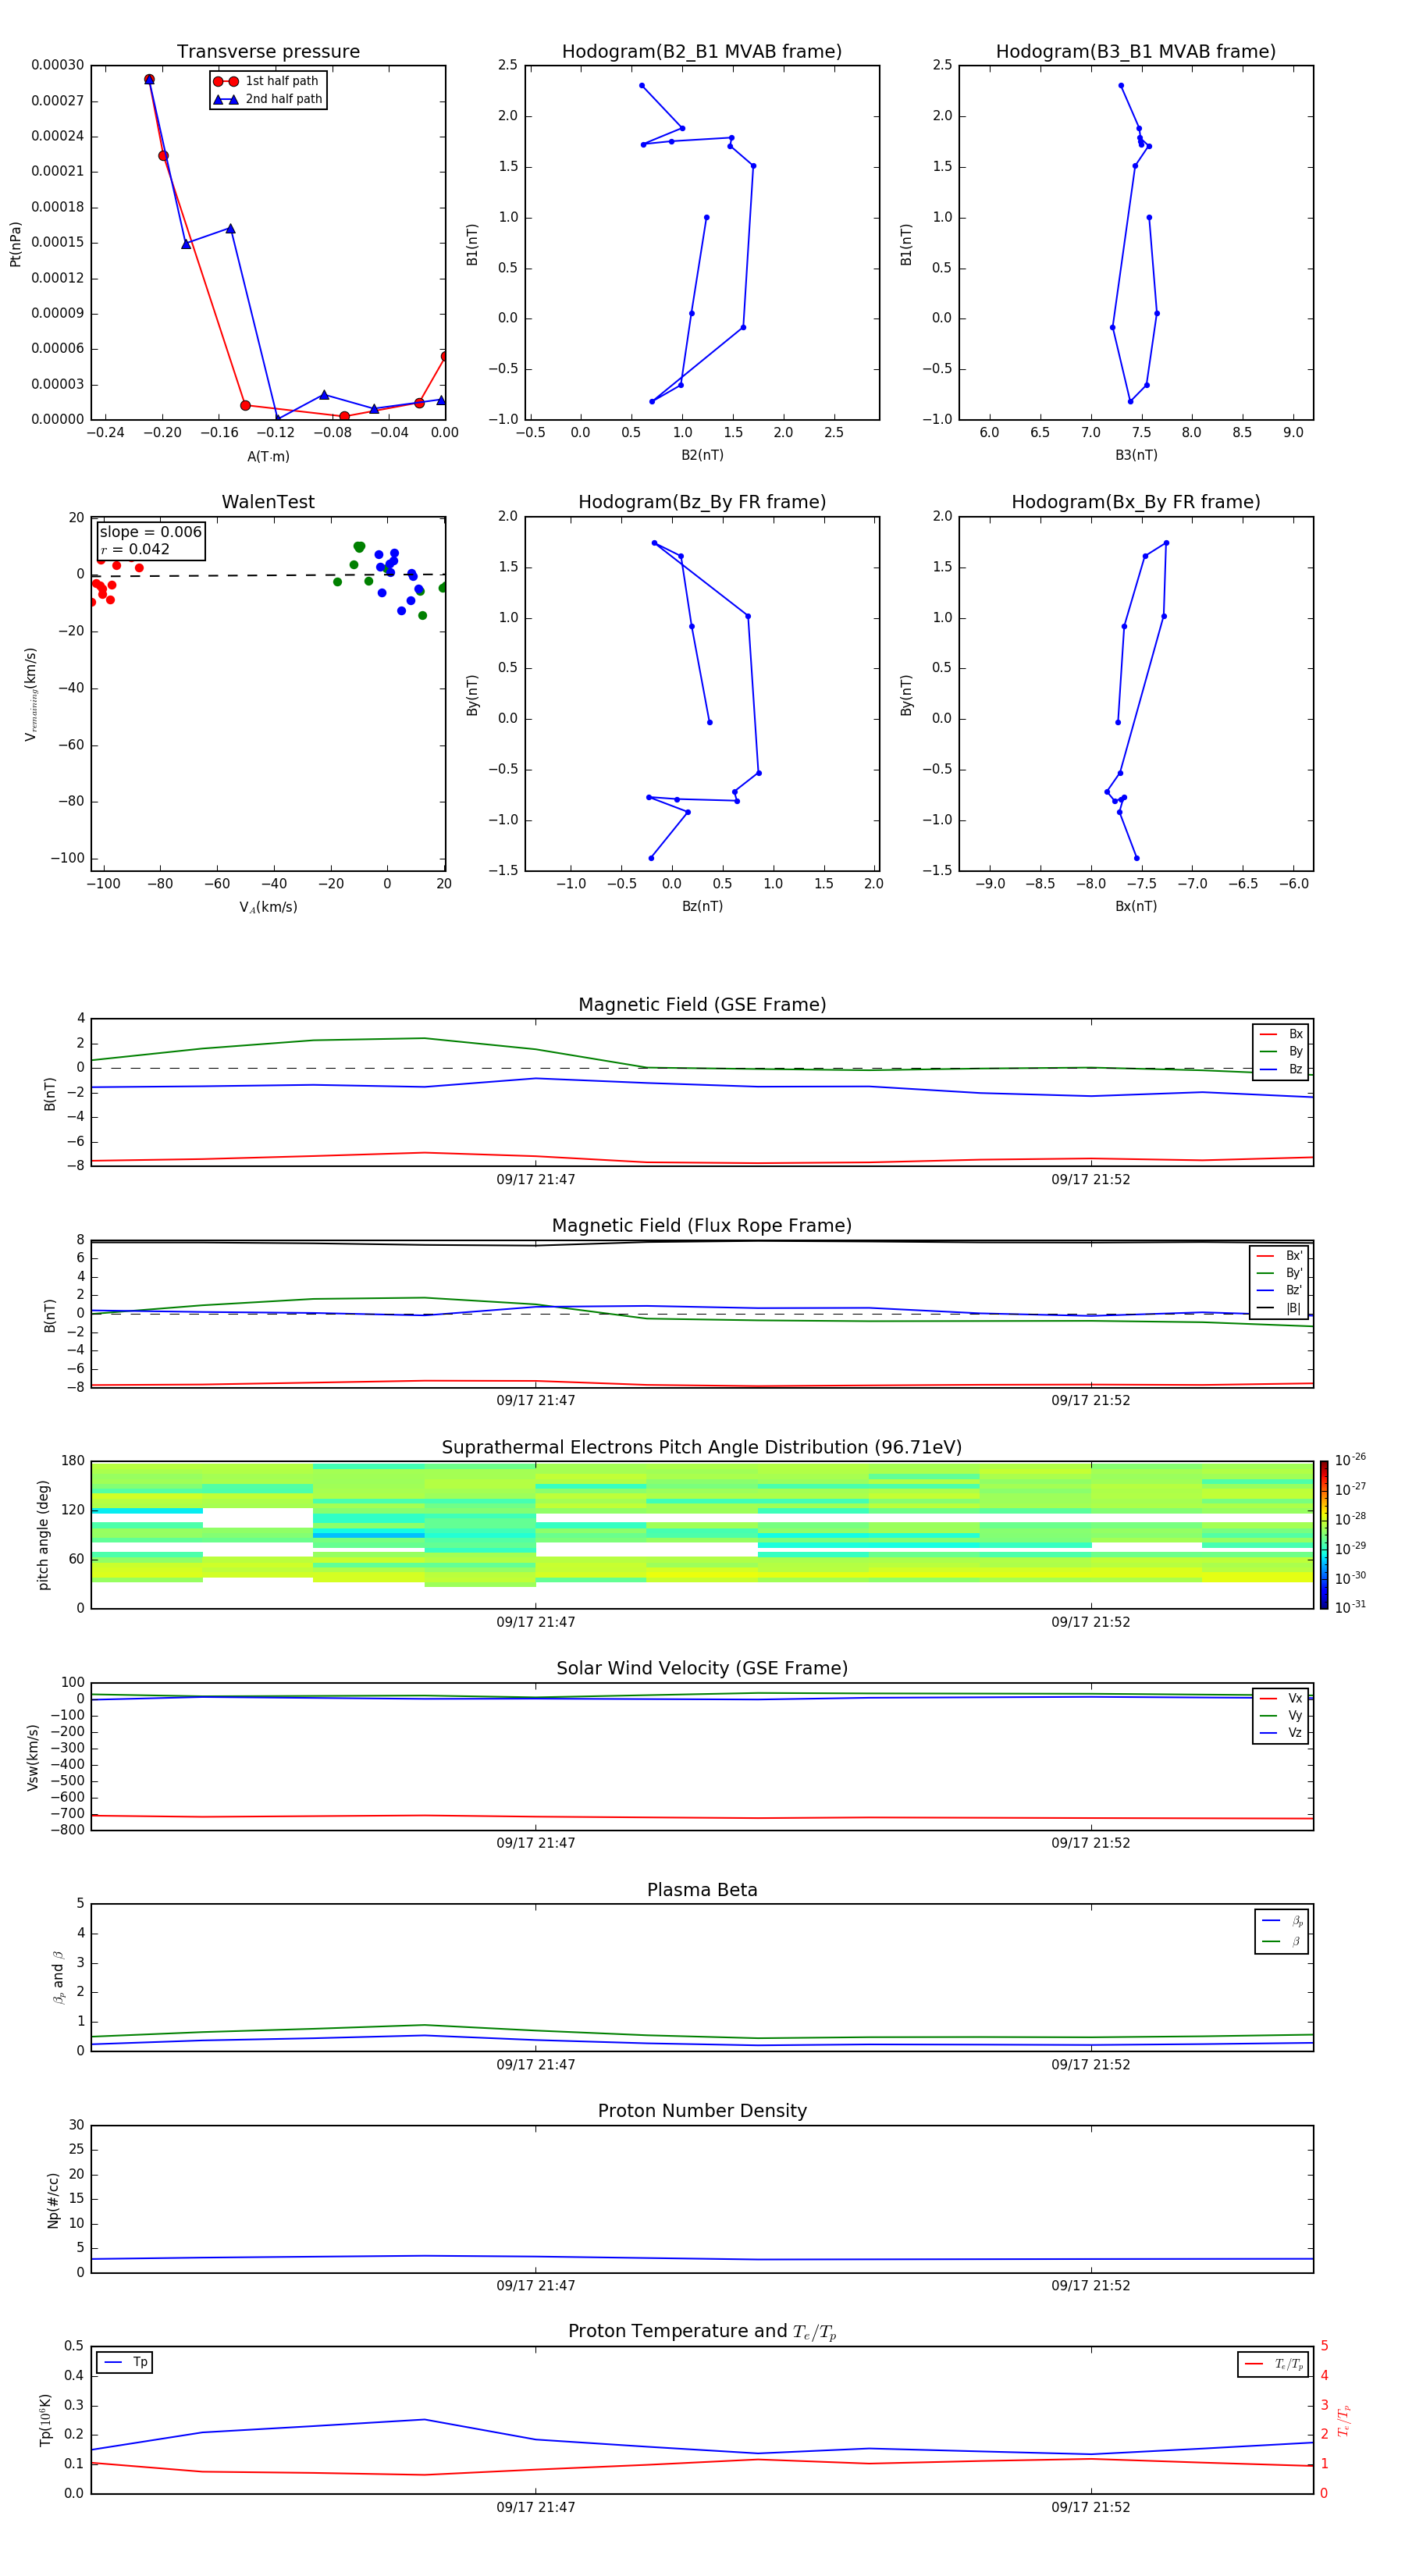
Task: Click "09/17 21:52" tick under Plasma Beta plot
Action: (x=1090, y=2064)
